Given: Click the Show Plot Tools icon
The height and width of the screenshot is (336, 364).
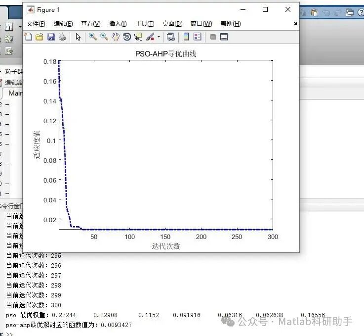Looking at the screenshot, I should 224,37.
